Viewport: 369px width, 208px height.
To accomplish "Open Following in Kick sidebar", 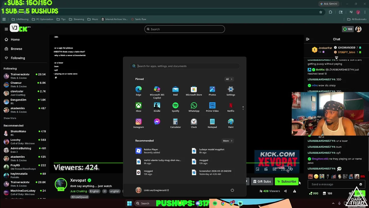I will 15,58.
